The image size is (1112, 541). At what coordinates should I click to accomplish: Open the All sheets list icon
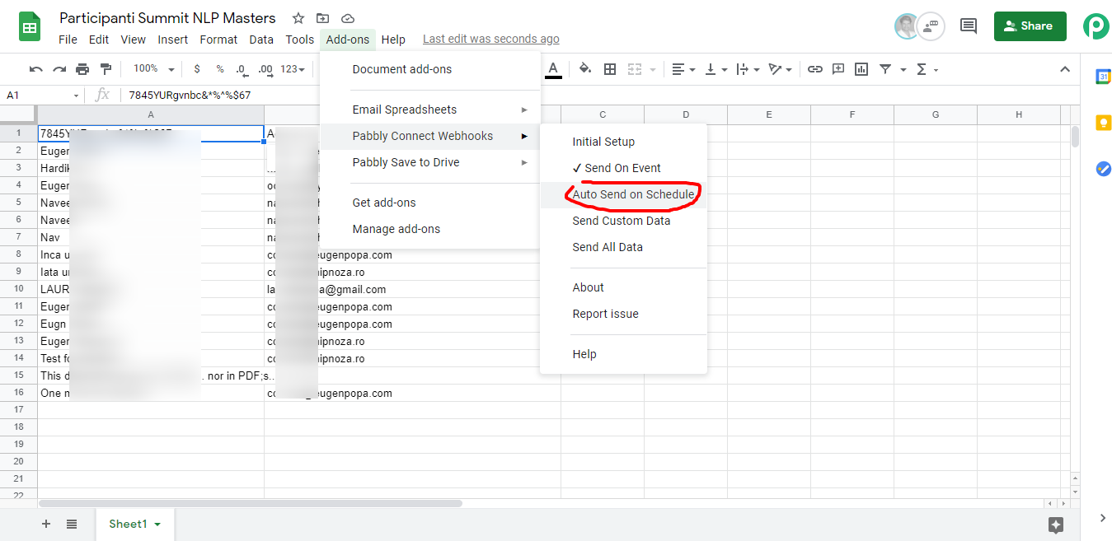click(x=72, y=524)
